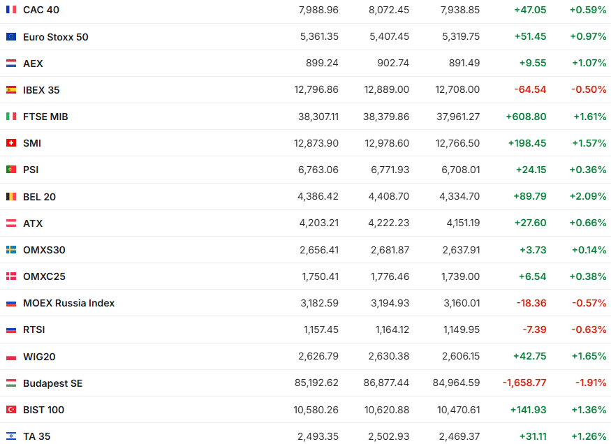Viewport: 611px width, 444px height.
Task: Go to the MOEX Russia Index page
Action: 68,303
